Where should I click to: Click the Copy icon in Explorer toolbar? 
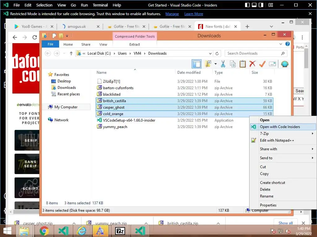click(x=233, y=64)
